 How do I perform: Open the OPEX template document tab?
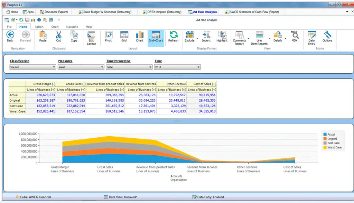click(162, 12)
